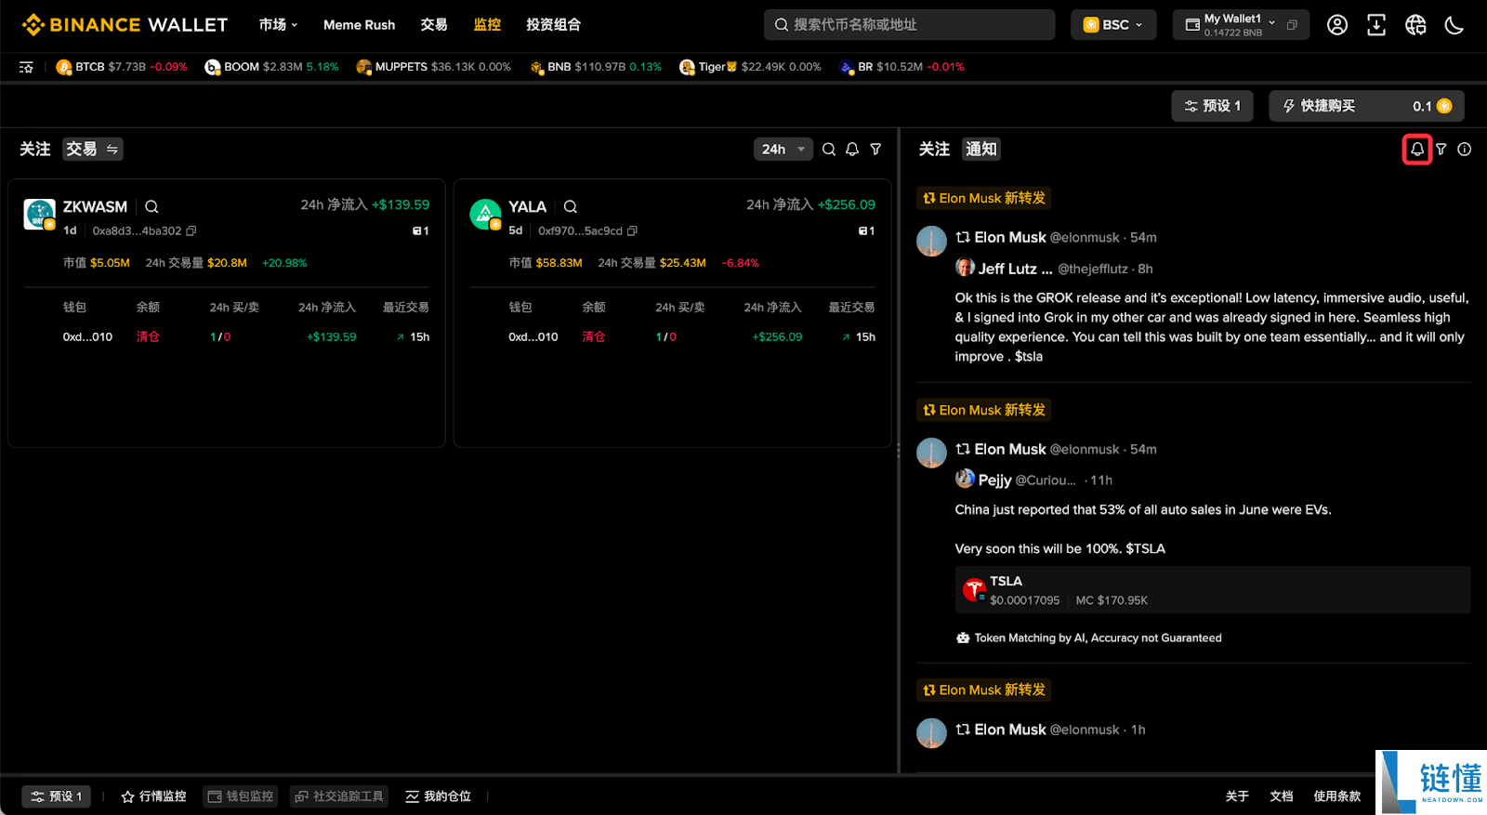Click the notification bell in right panel
The height and width of the screenshot is (815, 1487).
pyautogui.click(x=1416, y=149)
